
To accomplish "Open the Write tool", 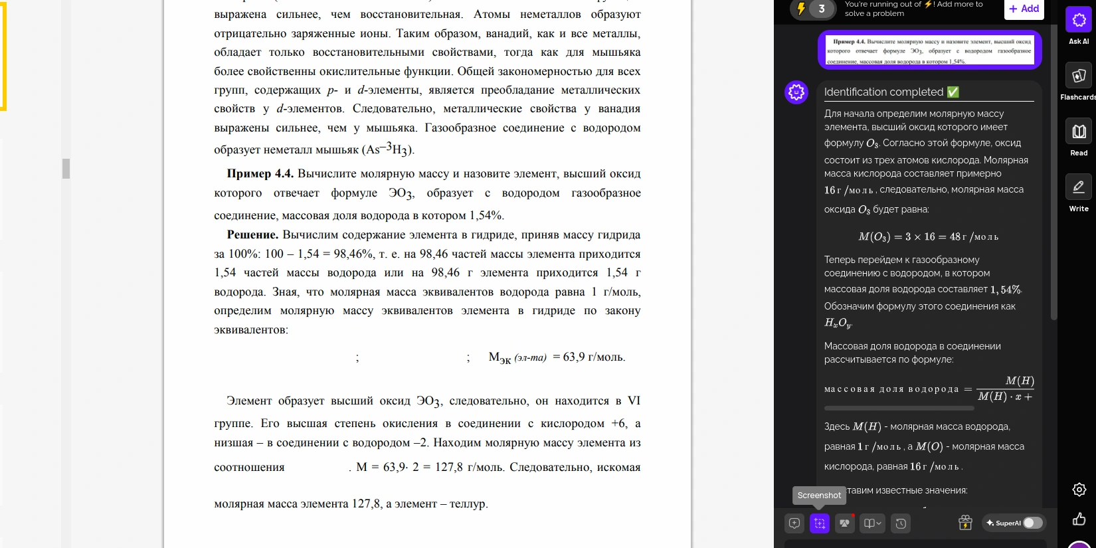I will click(x=1079, y=187).
